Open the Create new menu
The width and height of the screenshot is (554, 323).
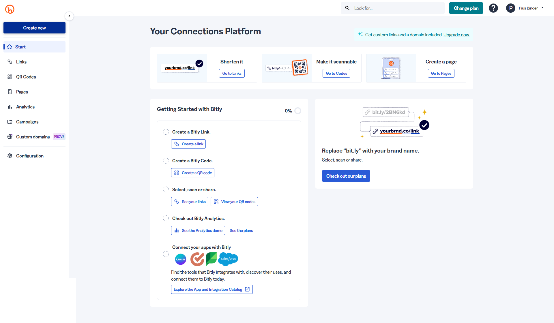pos(34,28)
